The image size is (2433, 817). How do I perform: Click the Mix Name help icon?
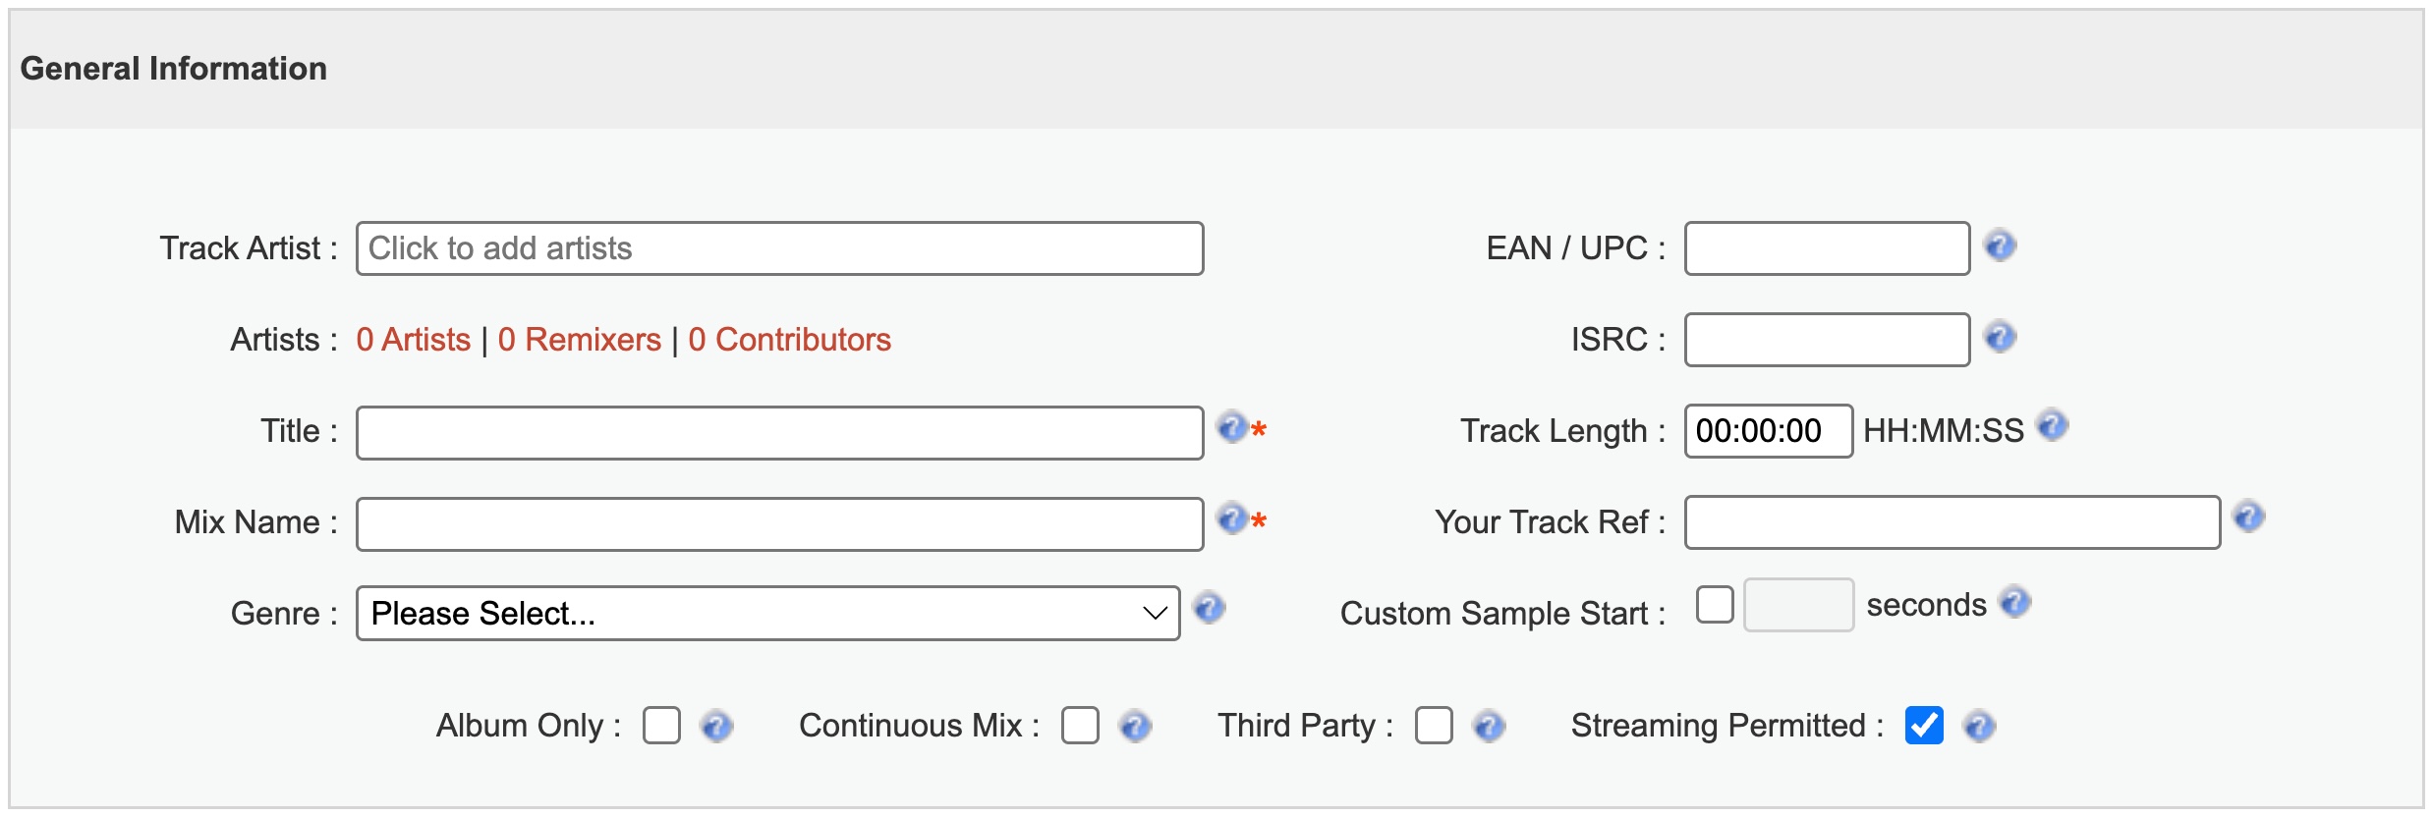pyautogui.click(x=1232, y=517)
